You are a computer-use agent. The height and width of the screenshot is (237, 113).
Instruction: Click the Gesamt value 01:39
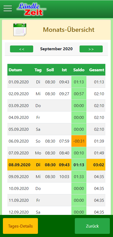click(x=99, y=141)
